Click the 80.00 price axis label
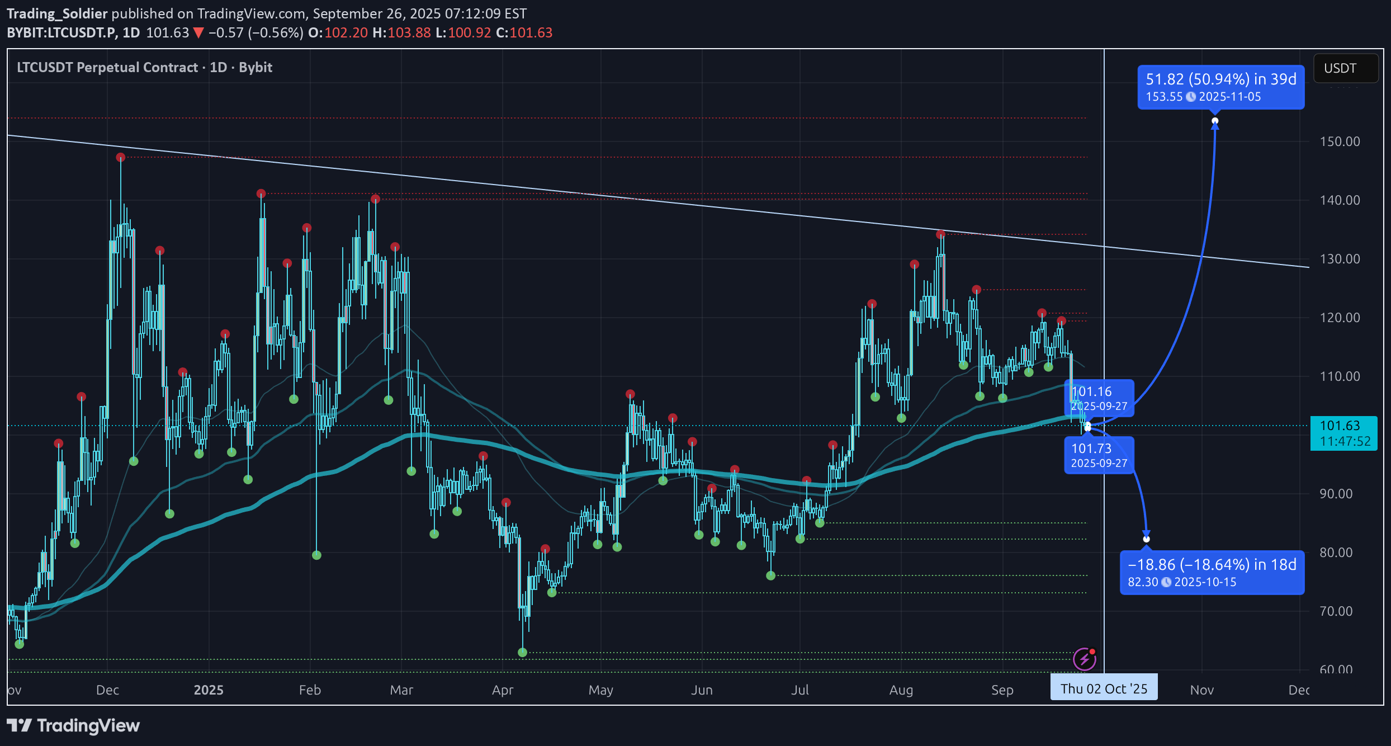Screen dimensions: 1391x746 click(1336, 553)
